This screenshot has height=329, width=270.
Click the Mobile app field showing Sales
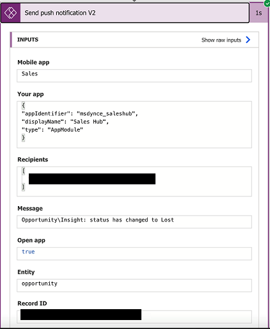(134, 76)
